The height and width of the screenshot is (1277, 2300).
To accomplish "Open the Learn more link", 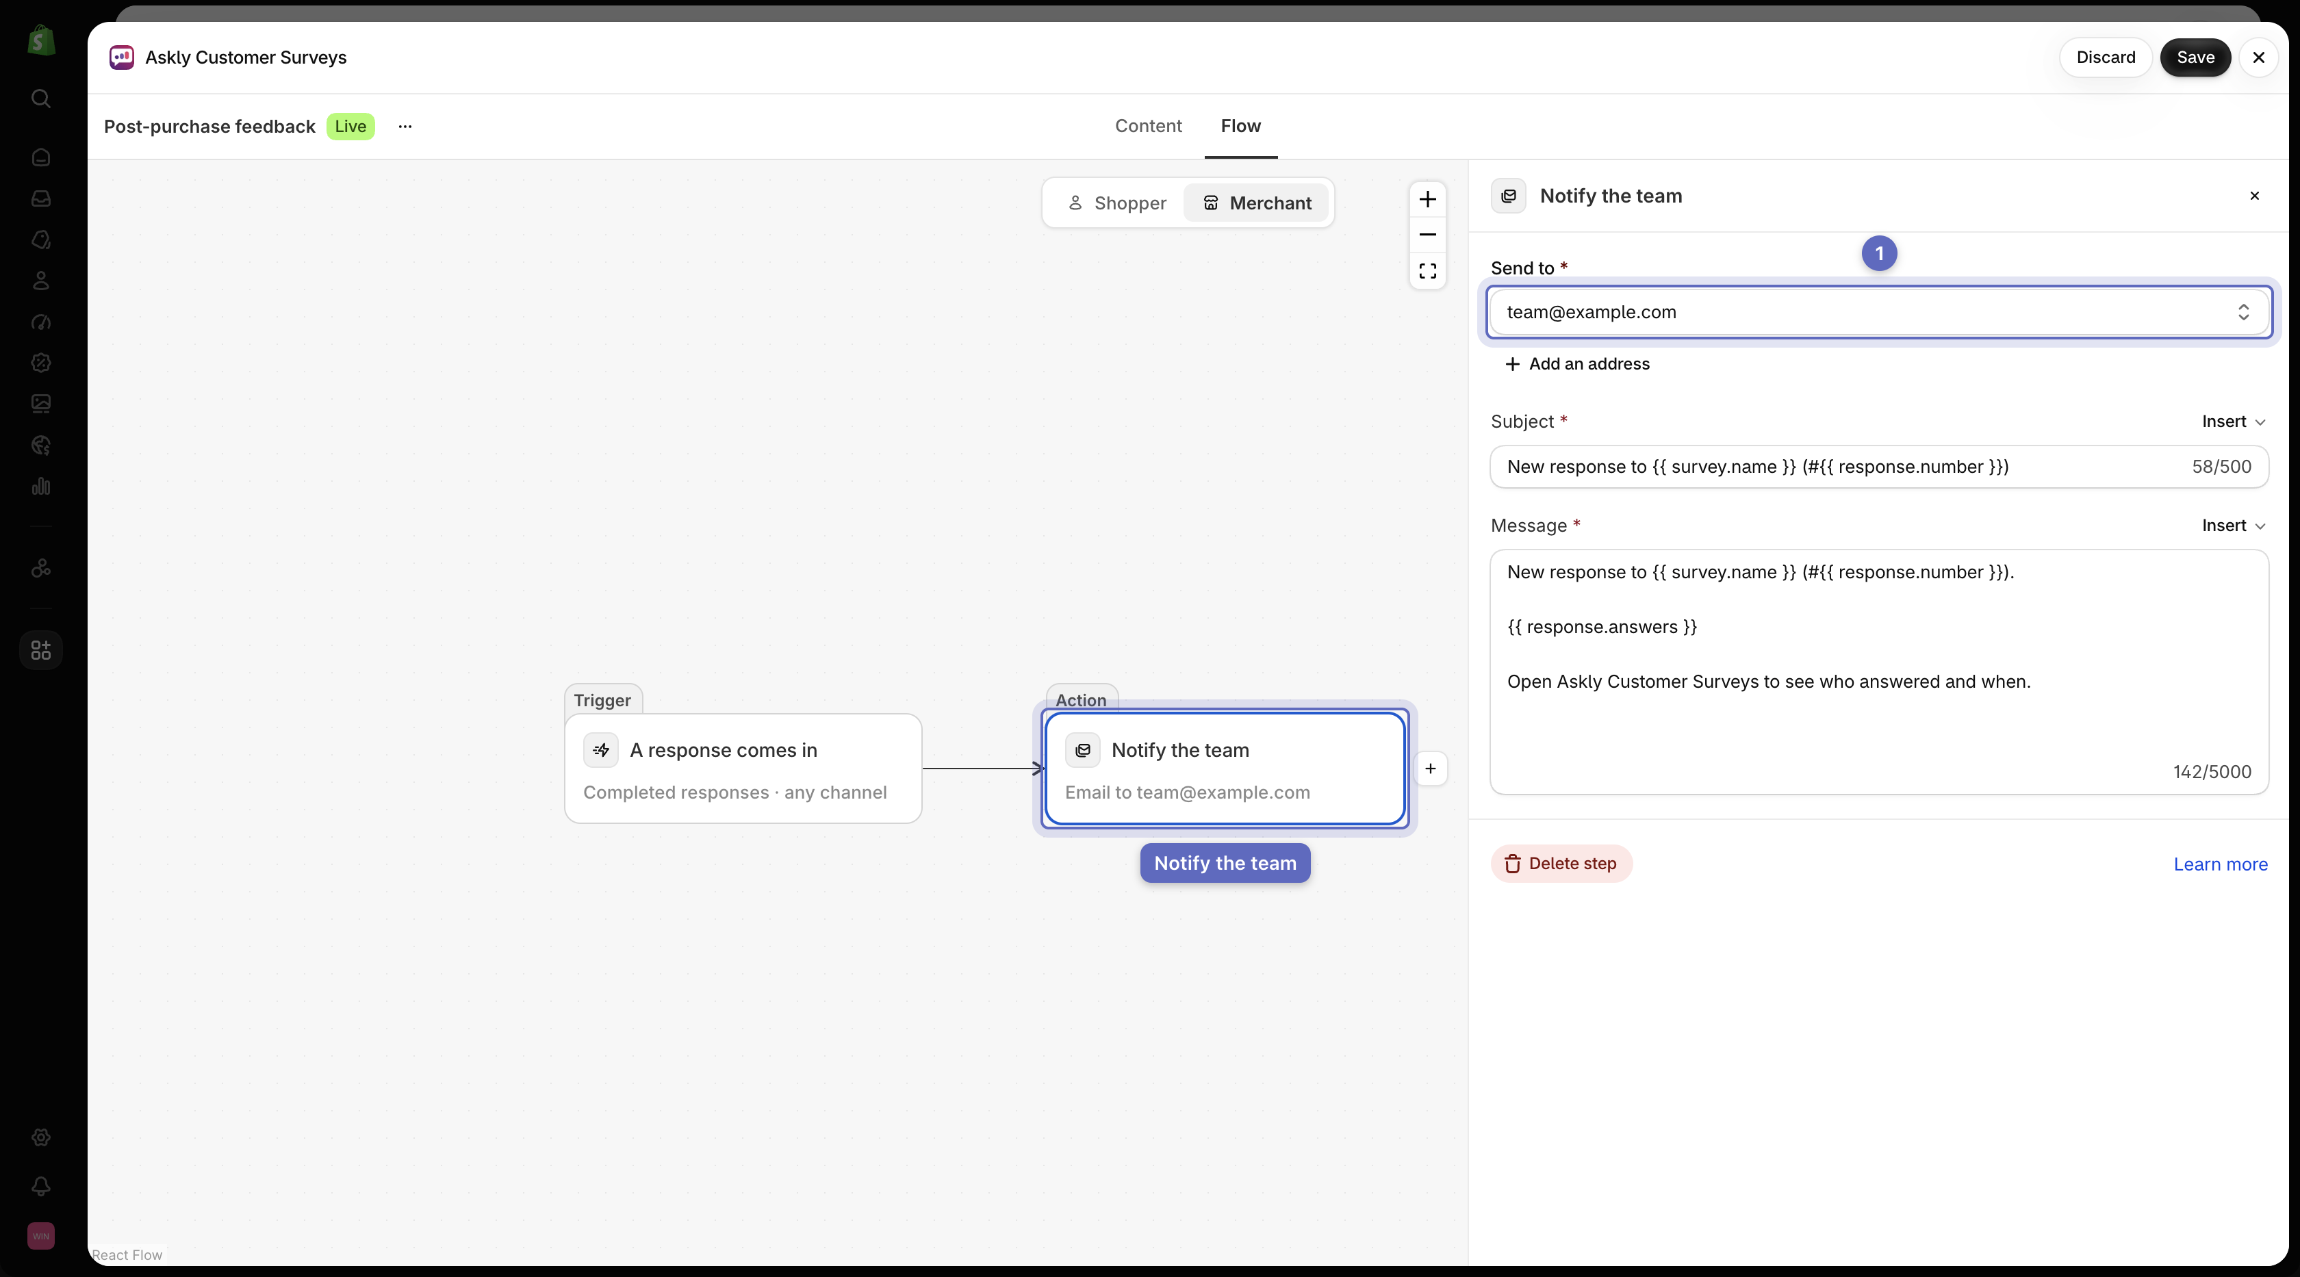I will point(2220,864).
